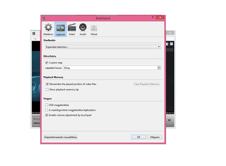226x166 pixels.
Task: Toggle Remember the played position checkbox
Action: 47,84
